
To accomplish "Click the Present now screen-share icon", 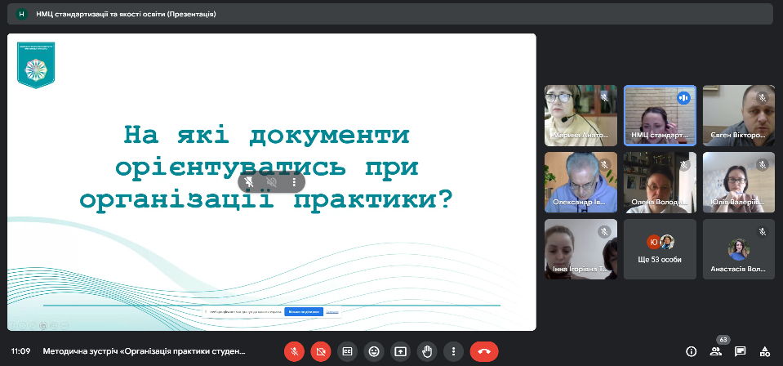I will tap(401, 351).
